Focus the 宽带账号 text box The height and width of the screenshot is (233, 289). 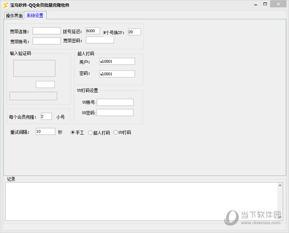point(46,41)
